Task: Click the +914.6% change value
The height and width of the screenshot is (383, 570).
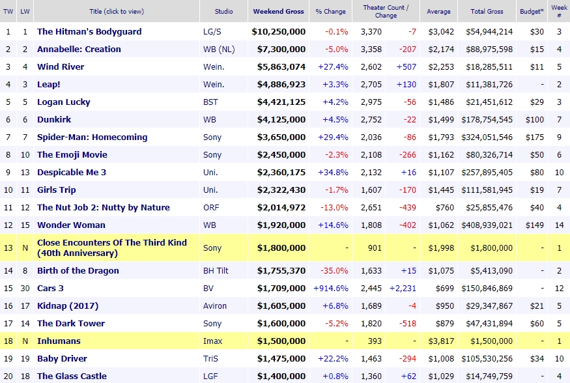Action: click(x=331, y=288)
